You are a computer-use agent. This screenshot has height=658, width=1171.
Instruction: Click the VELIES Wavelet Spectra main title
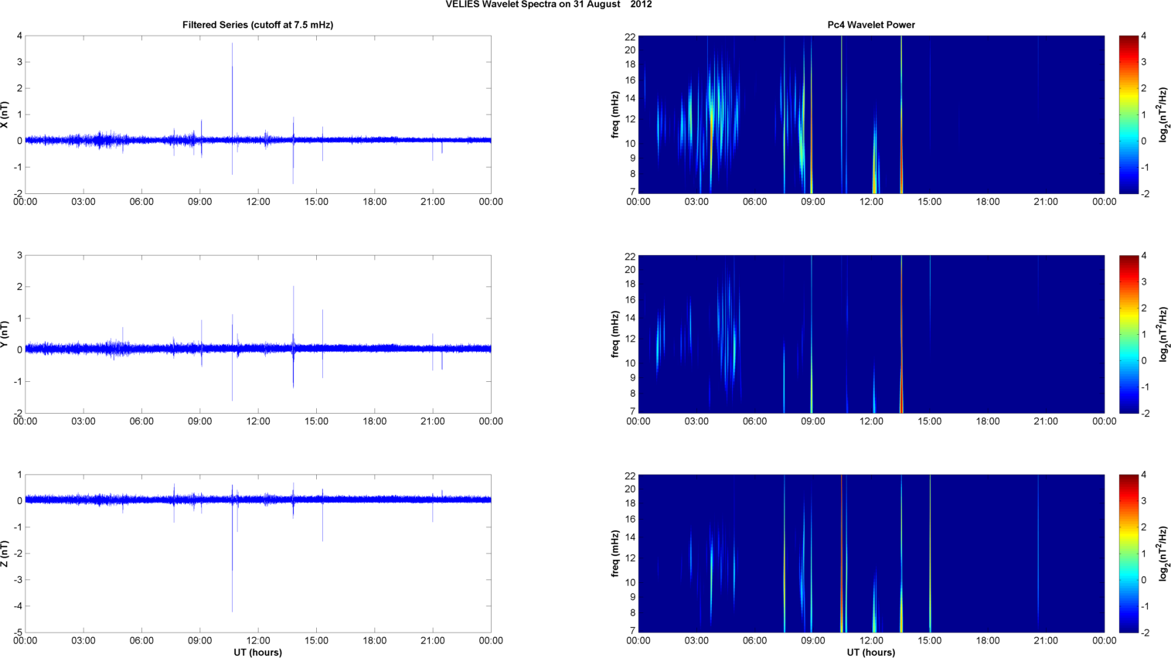point(548,5)
